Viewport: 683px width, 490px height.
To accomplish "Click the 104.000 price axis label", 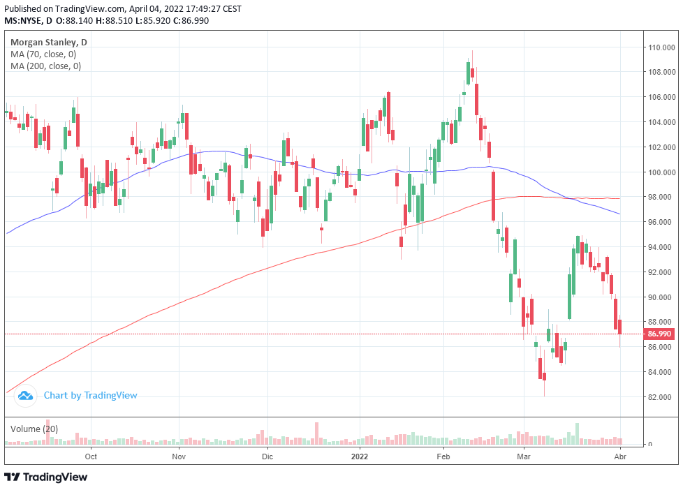I will (661, 122).
